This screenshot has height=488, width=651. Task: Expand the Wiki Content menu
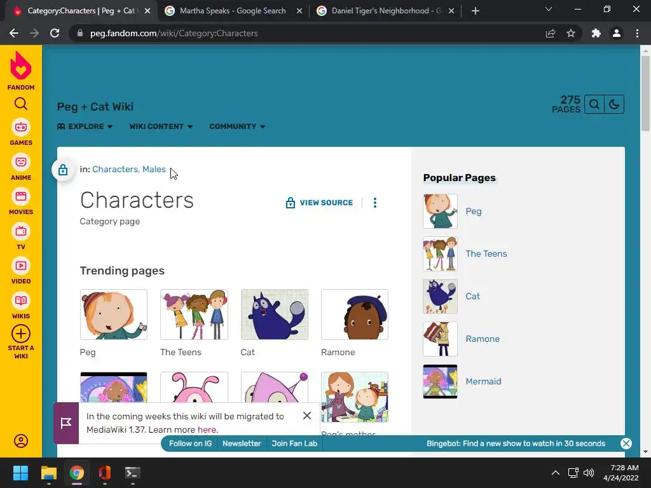coord(161,126)
